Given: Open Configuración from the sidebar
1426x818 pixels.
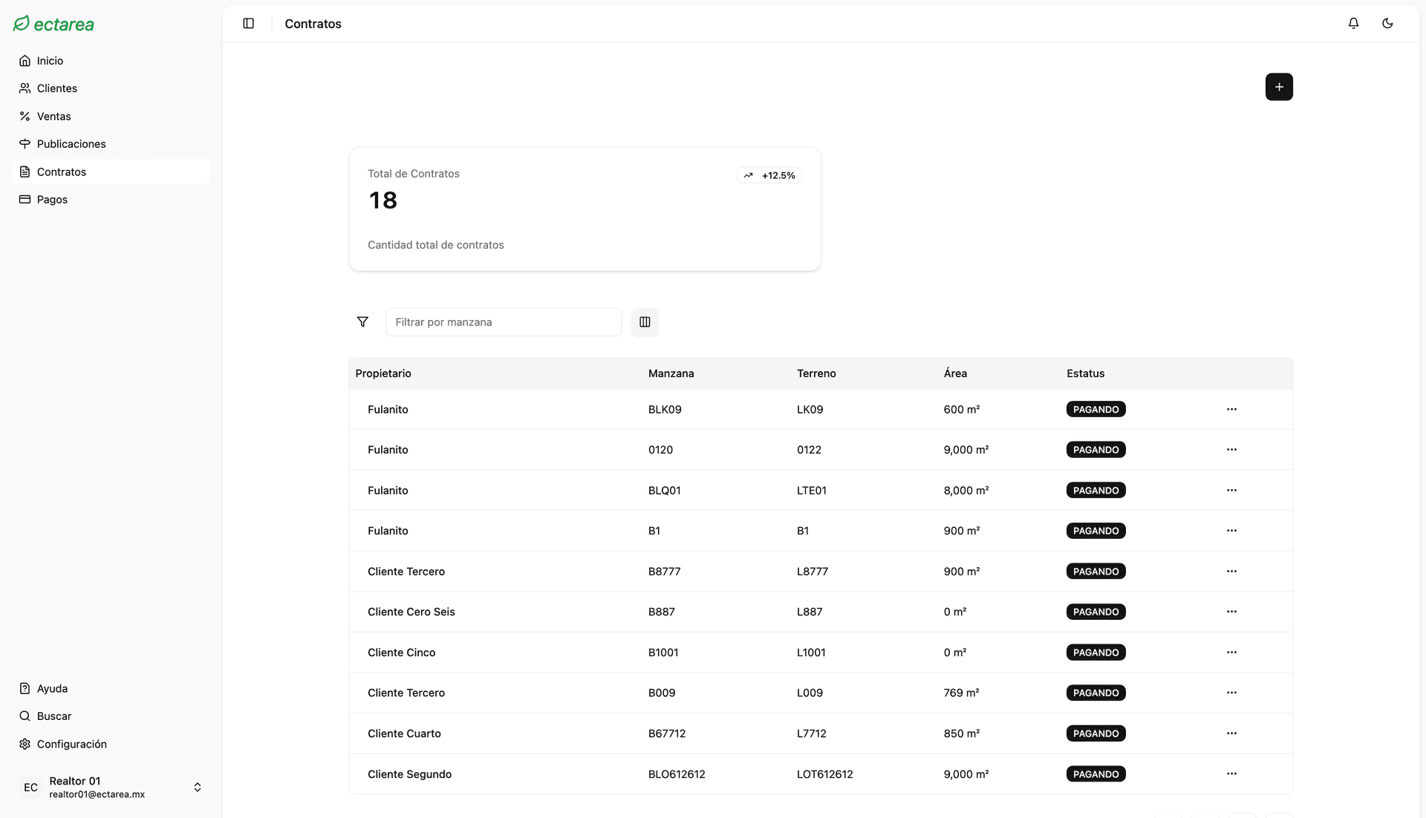Looking at the screenshot, I should point(71,743).
